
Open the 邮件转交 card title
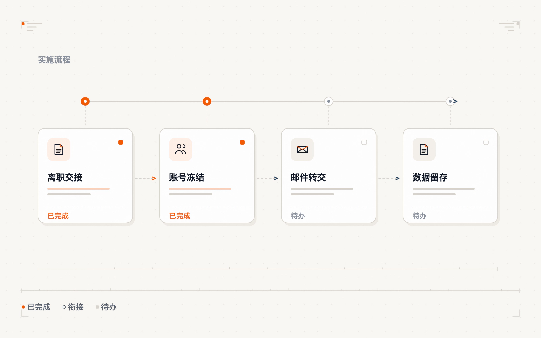coord(308,177)
